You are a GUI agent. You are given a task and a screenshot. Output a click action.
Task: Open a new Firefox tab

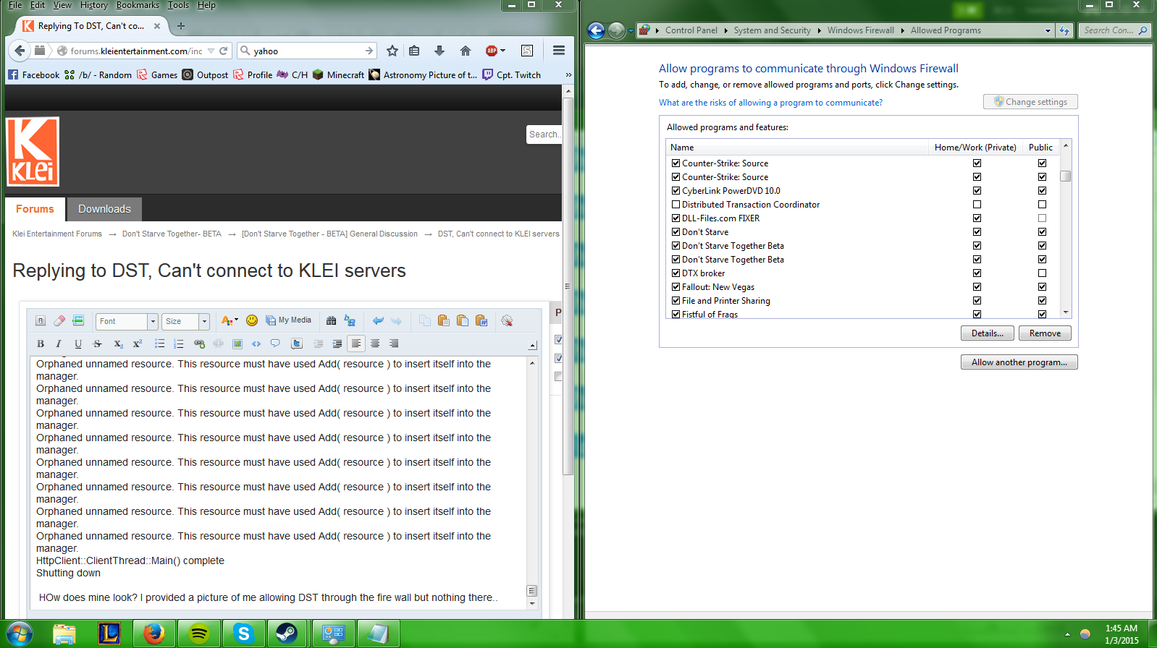tap(181, 26)
